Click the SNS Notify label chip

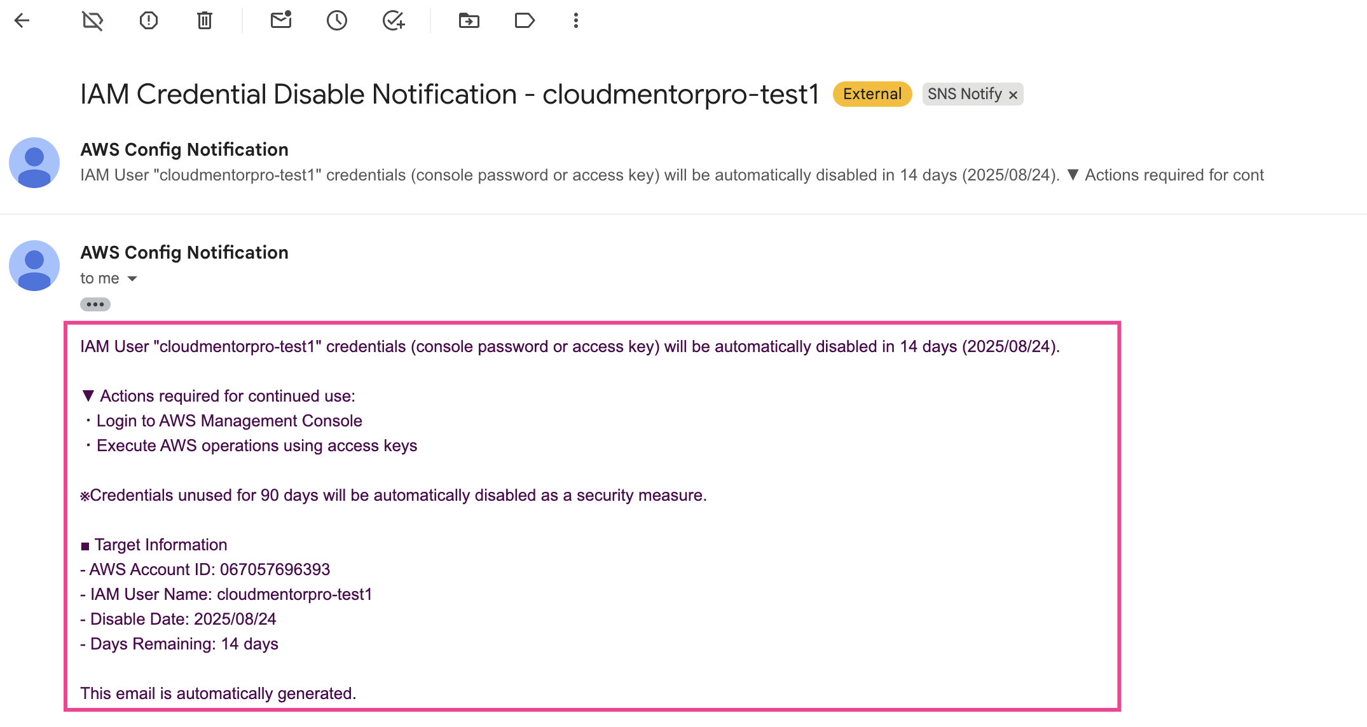[964, 94]
